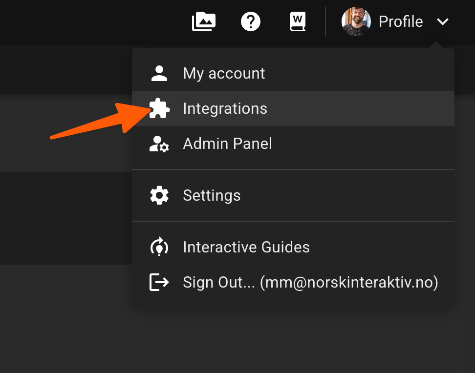Click the Settings gear icon

[159, 195]
